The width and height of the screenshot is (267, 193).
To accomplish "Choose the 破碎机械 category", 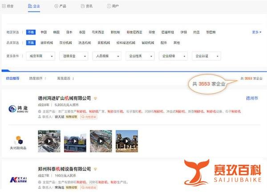I will pyautogui.click(x=47, y=43).
